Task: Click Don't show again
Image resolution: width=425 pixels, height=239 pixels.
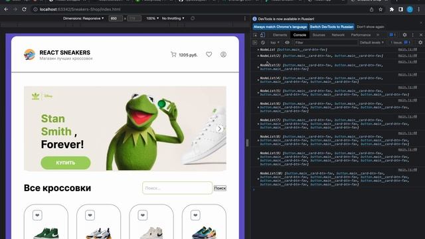Action: click(x=371, y=27)
